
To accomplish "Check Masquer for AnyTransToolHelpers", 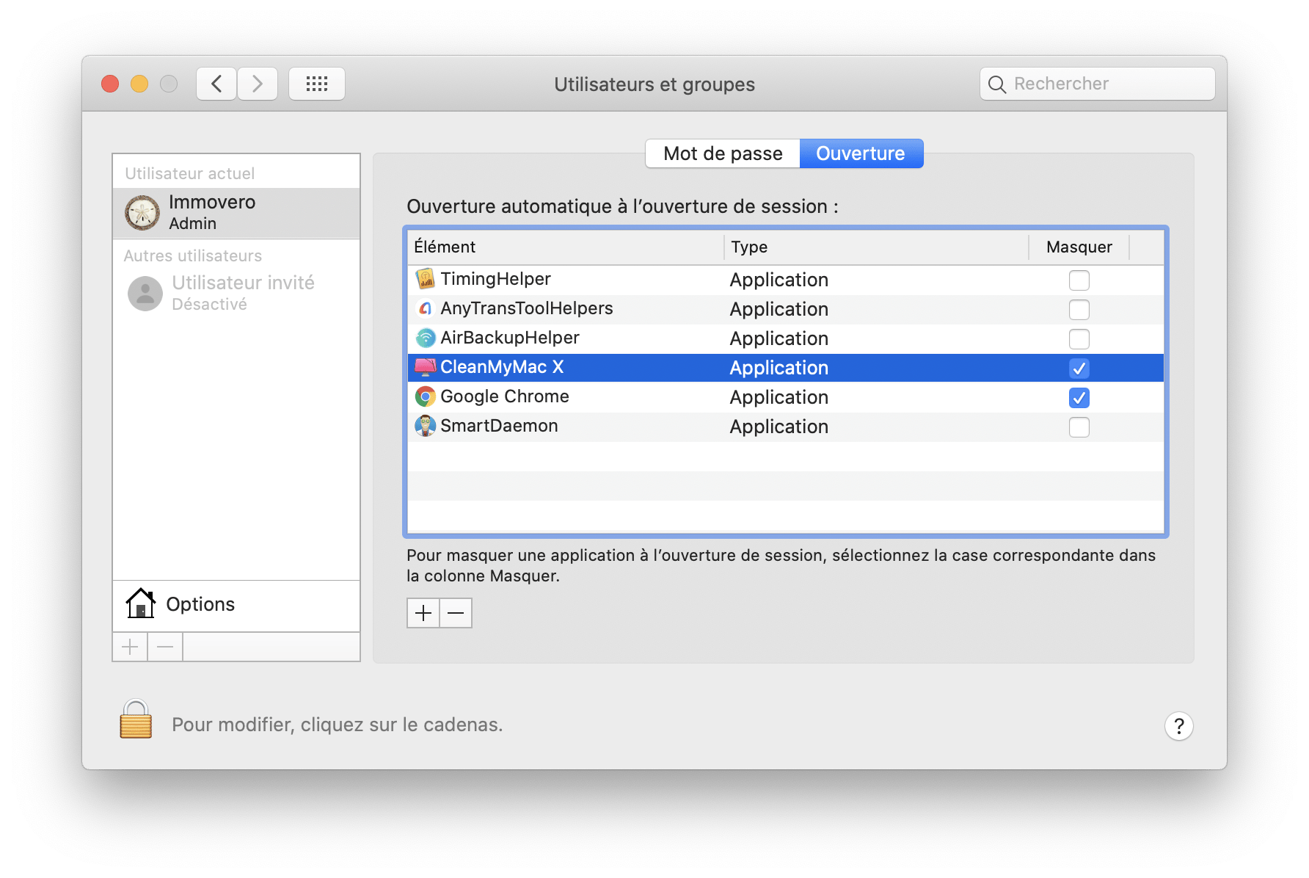I will tap(1079, 309).
